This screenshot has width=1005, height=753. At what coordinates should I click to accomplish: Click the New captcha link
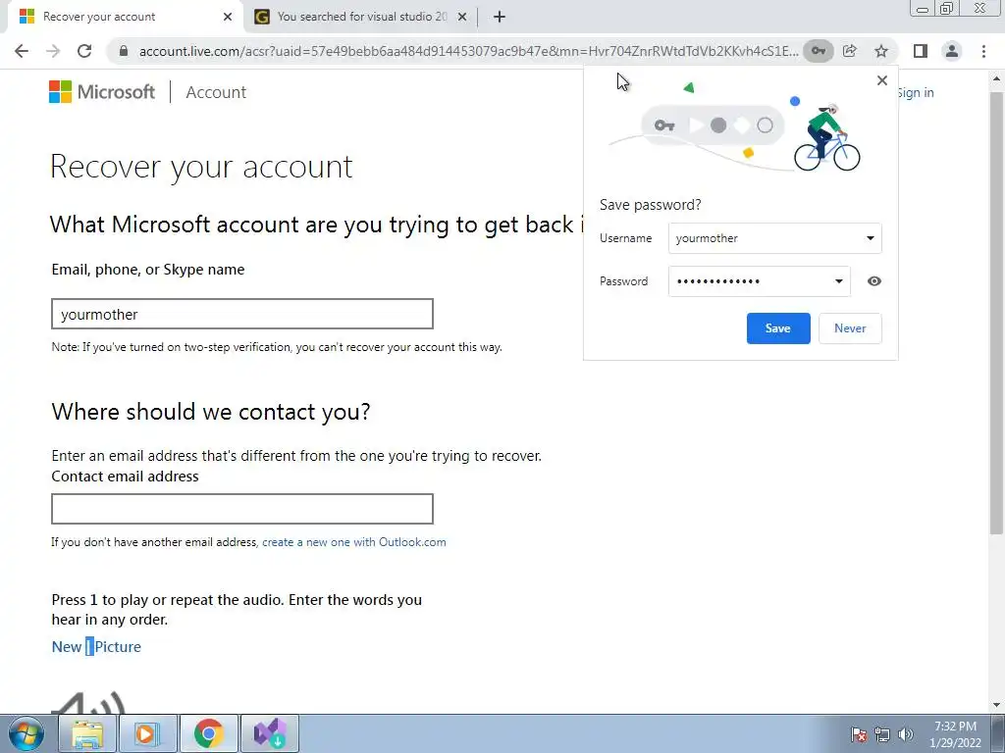tap(67, 647)
